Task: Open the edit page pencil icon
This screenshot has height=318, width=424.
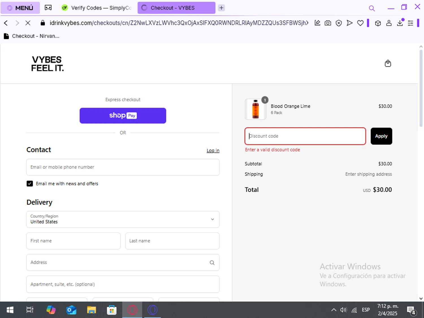Action: point(317,23)
